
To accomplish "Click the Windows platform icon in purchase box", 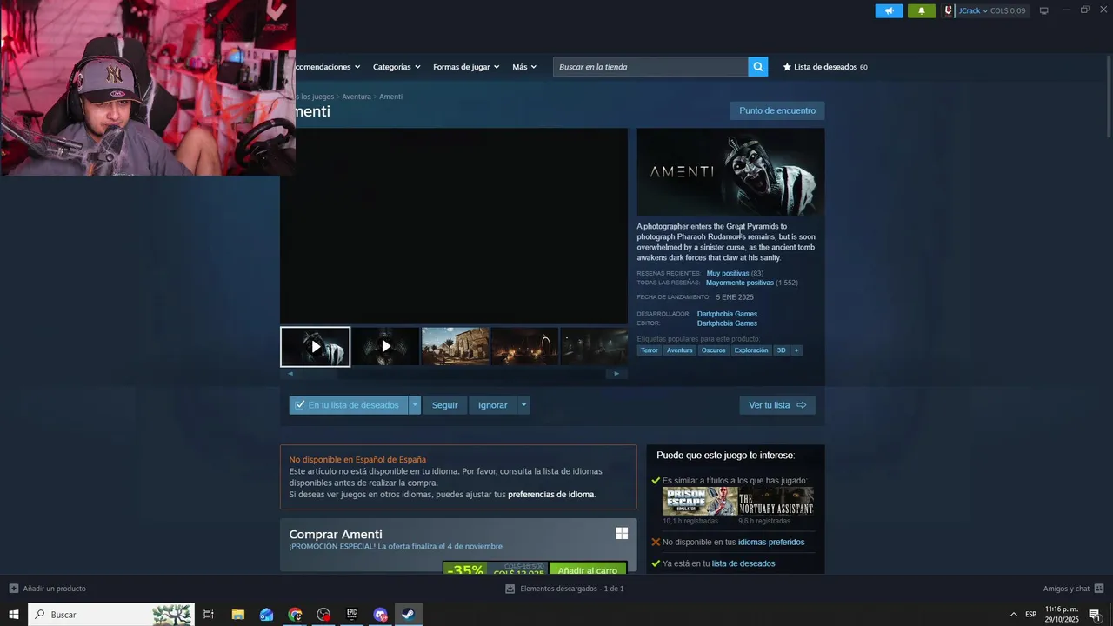I will [x=622, y=534].
